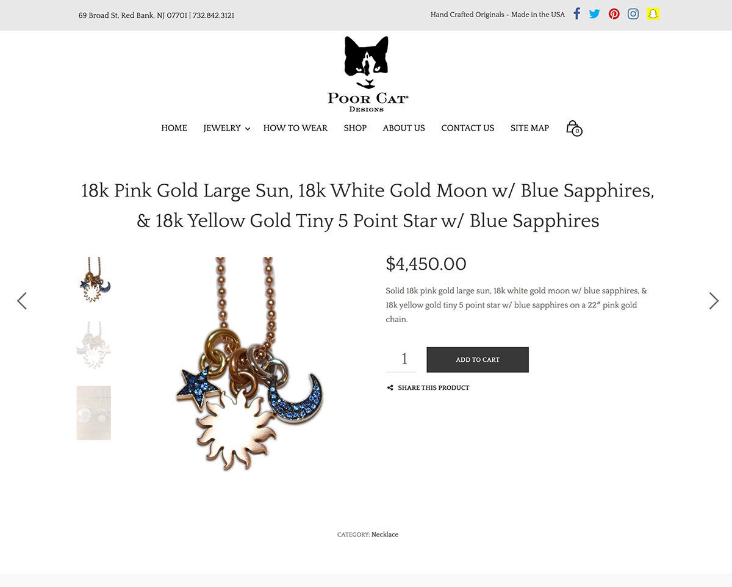Go to previous product with left arrow
This screenshot has width=732, height=587.
[x=22, y=301]
